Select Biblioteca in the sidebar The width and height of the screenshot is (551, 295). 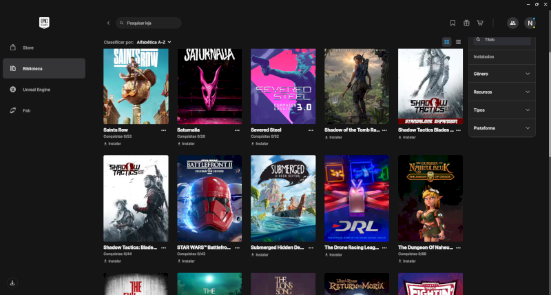tap(44, 68)
